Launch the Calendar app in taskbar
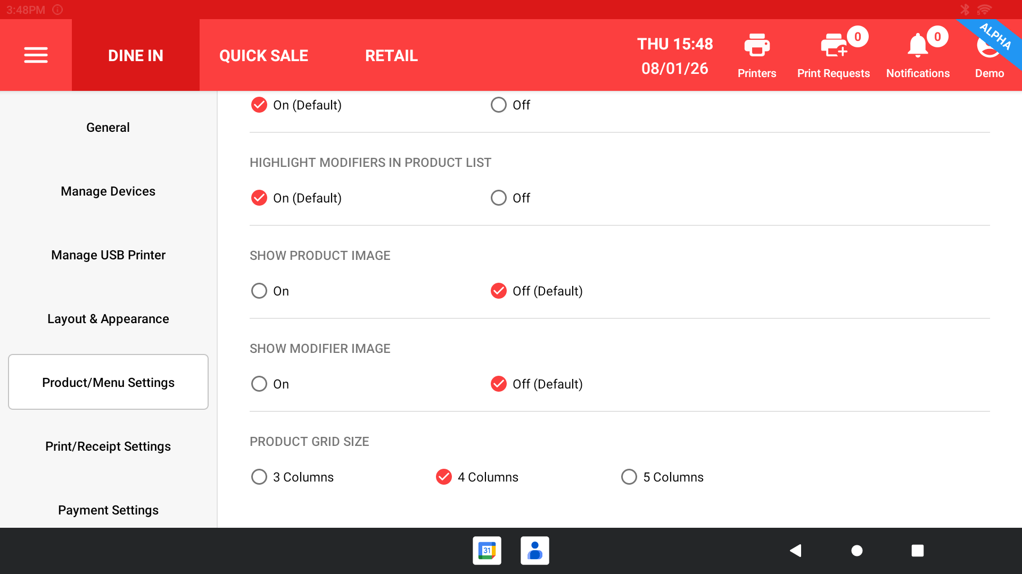 487,551
